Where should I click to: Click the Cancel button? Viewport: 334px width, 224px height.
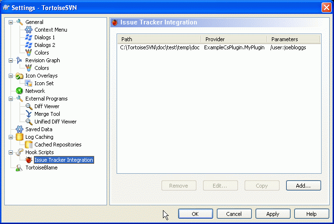pos(234,214)
